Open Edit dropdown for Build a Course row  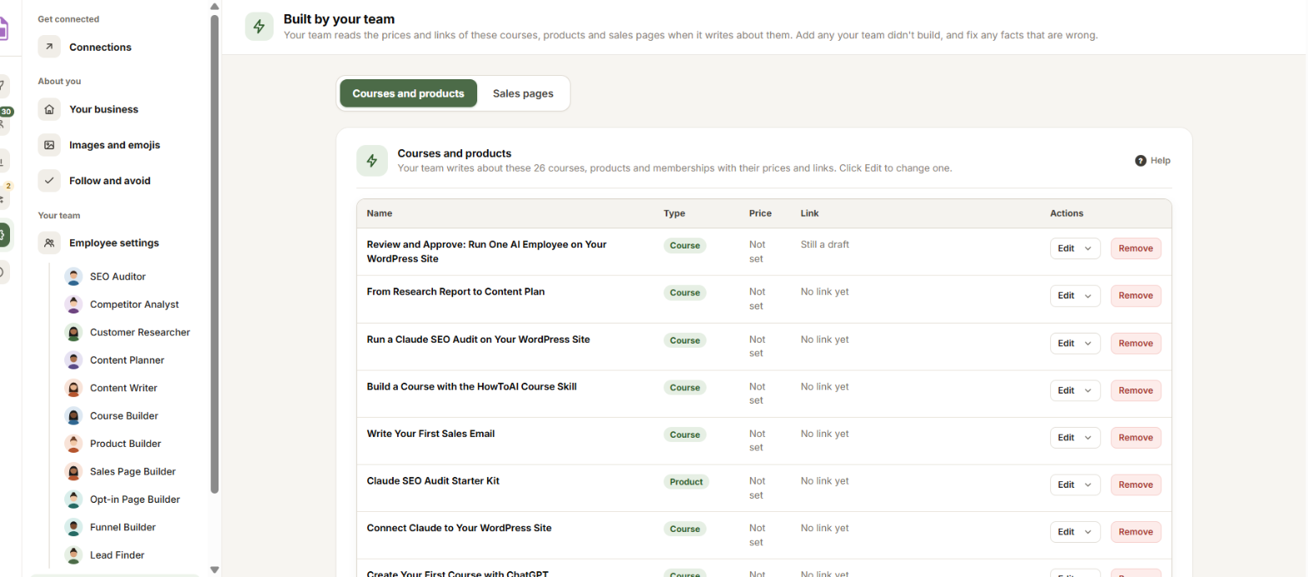point(1075,390)
